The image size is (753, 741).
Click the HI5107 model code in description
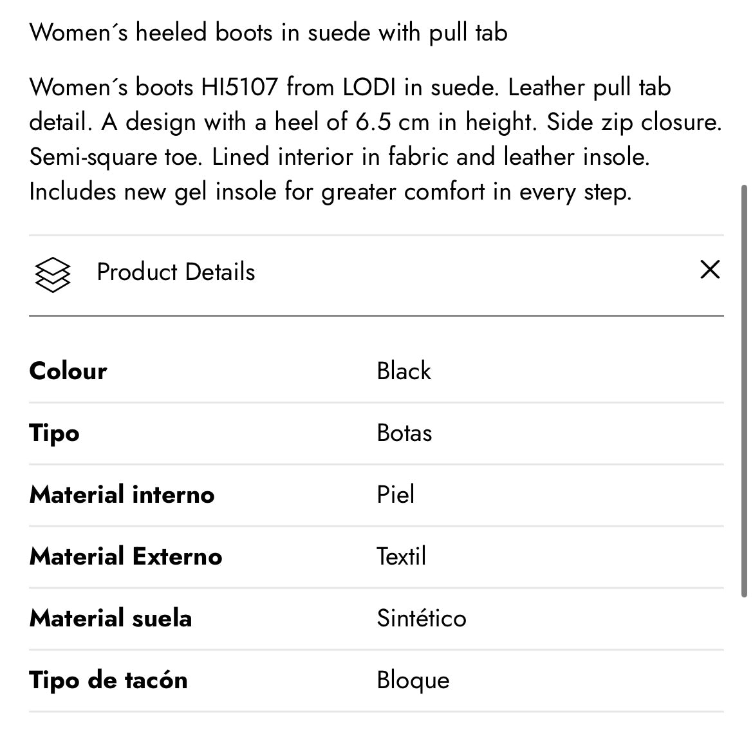(x=239, y=87)
